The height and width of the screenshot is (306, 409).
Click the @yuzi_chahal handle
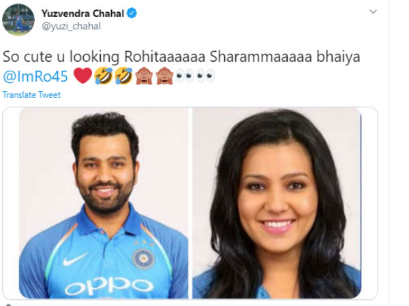coord(71,27)
